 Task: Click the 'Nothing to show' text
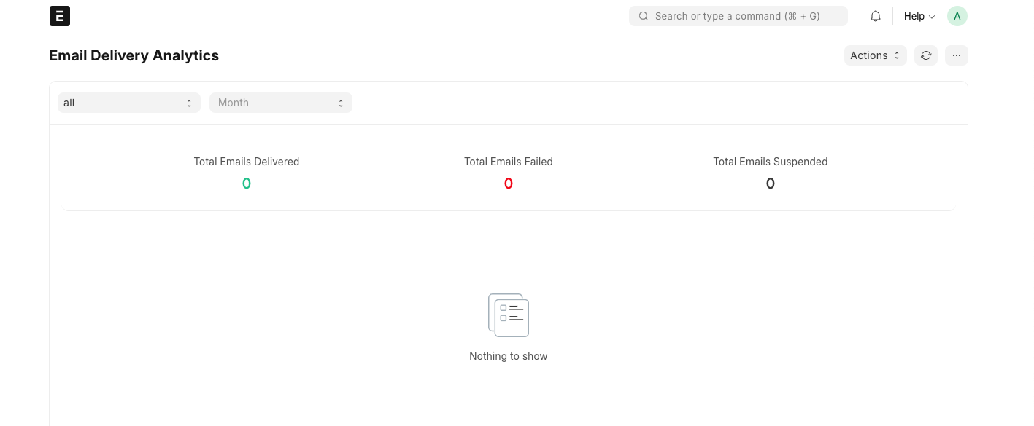point(509,356)
